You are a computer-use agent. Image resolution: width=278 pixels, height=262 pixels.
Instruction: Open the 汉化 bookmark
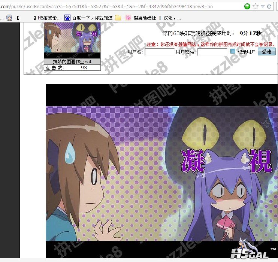172,18
